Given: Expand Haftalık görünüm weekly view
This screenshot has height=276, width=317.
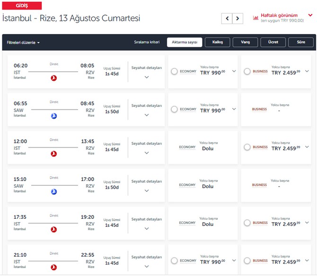Looking at the screenshot, I should tap(310, 15).
